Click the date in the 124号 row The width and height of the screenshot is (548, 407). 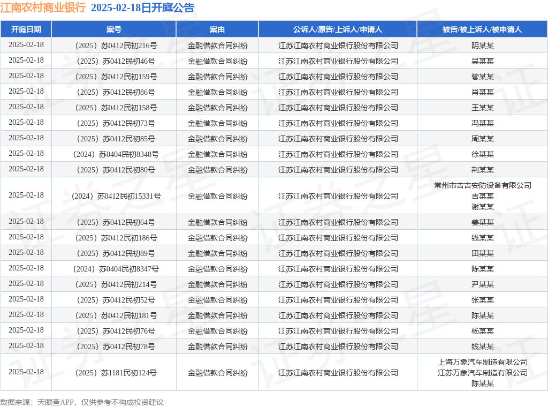26,372
